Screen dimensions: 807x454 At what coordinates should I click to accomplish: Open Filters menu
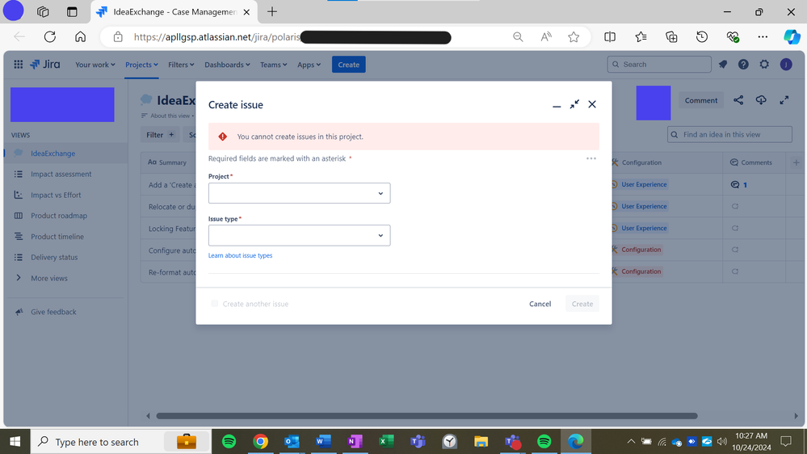(181, 65)
